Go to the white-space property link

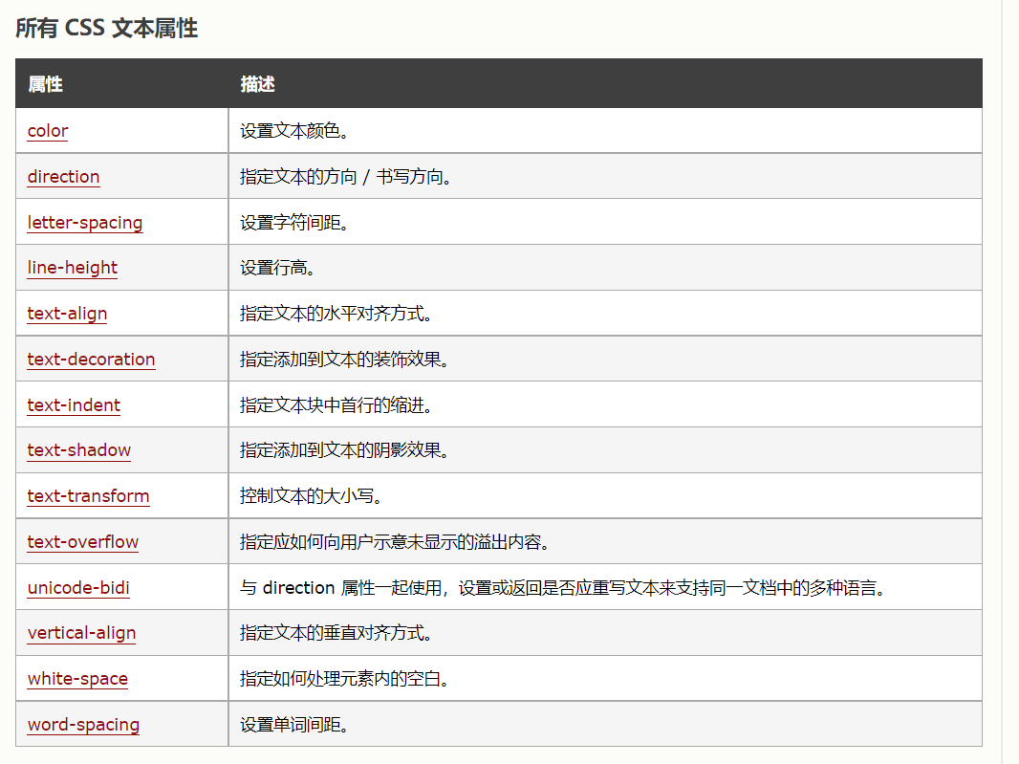[x=77, y=679]
